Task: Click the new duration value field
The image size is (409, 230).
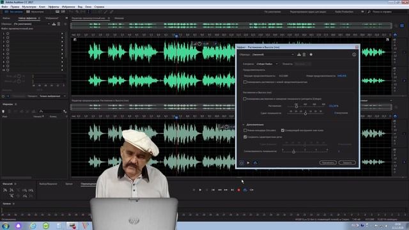Action: coord(342,76)
